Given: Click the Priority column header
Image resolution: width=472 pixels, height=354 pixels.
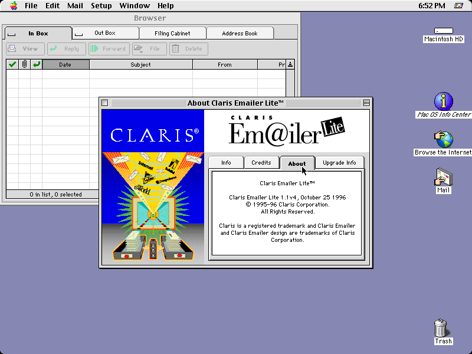Looking at the screenshot, I should tap(272, 64).
